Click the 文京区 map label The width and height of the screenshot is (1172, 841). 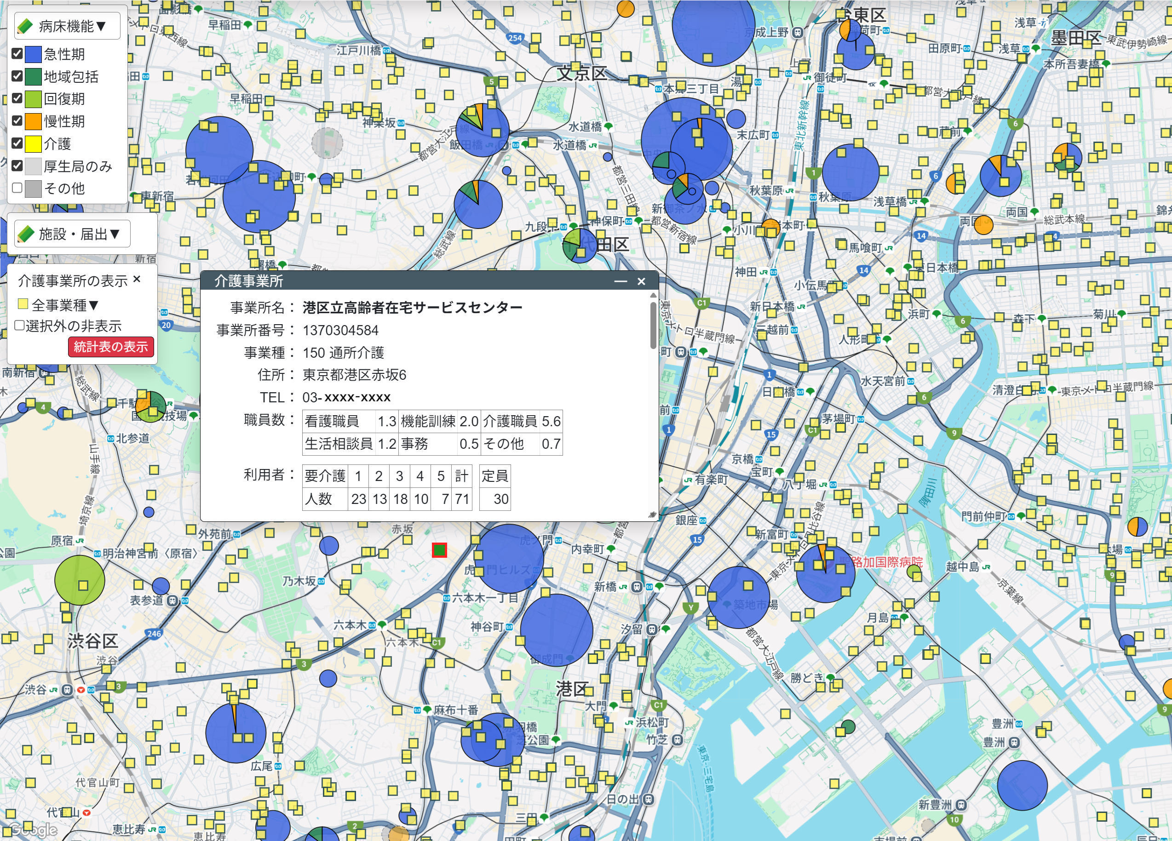[582, 74]
